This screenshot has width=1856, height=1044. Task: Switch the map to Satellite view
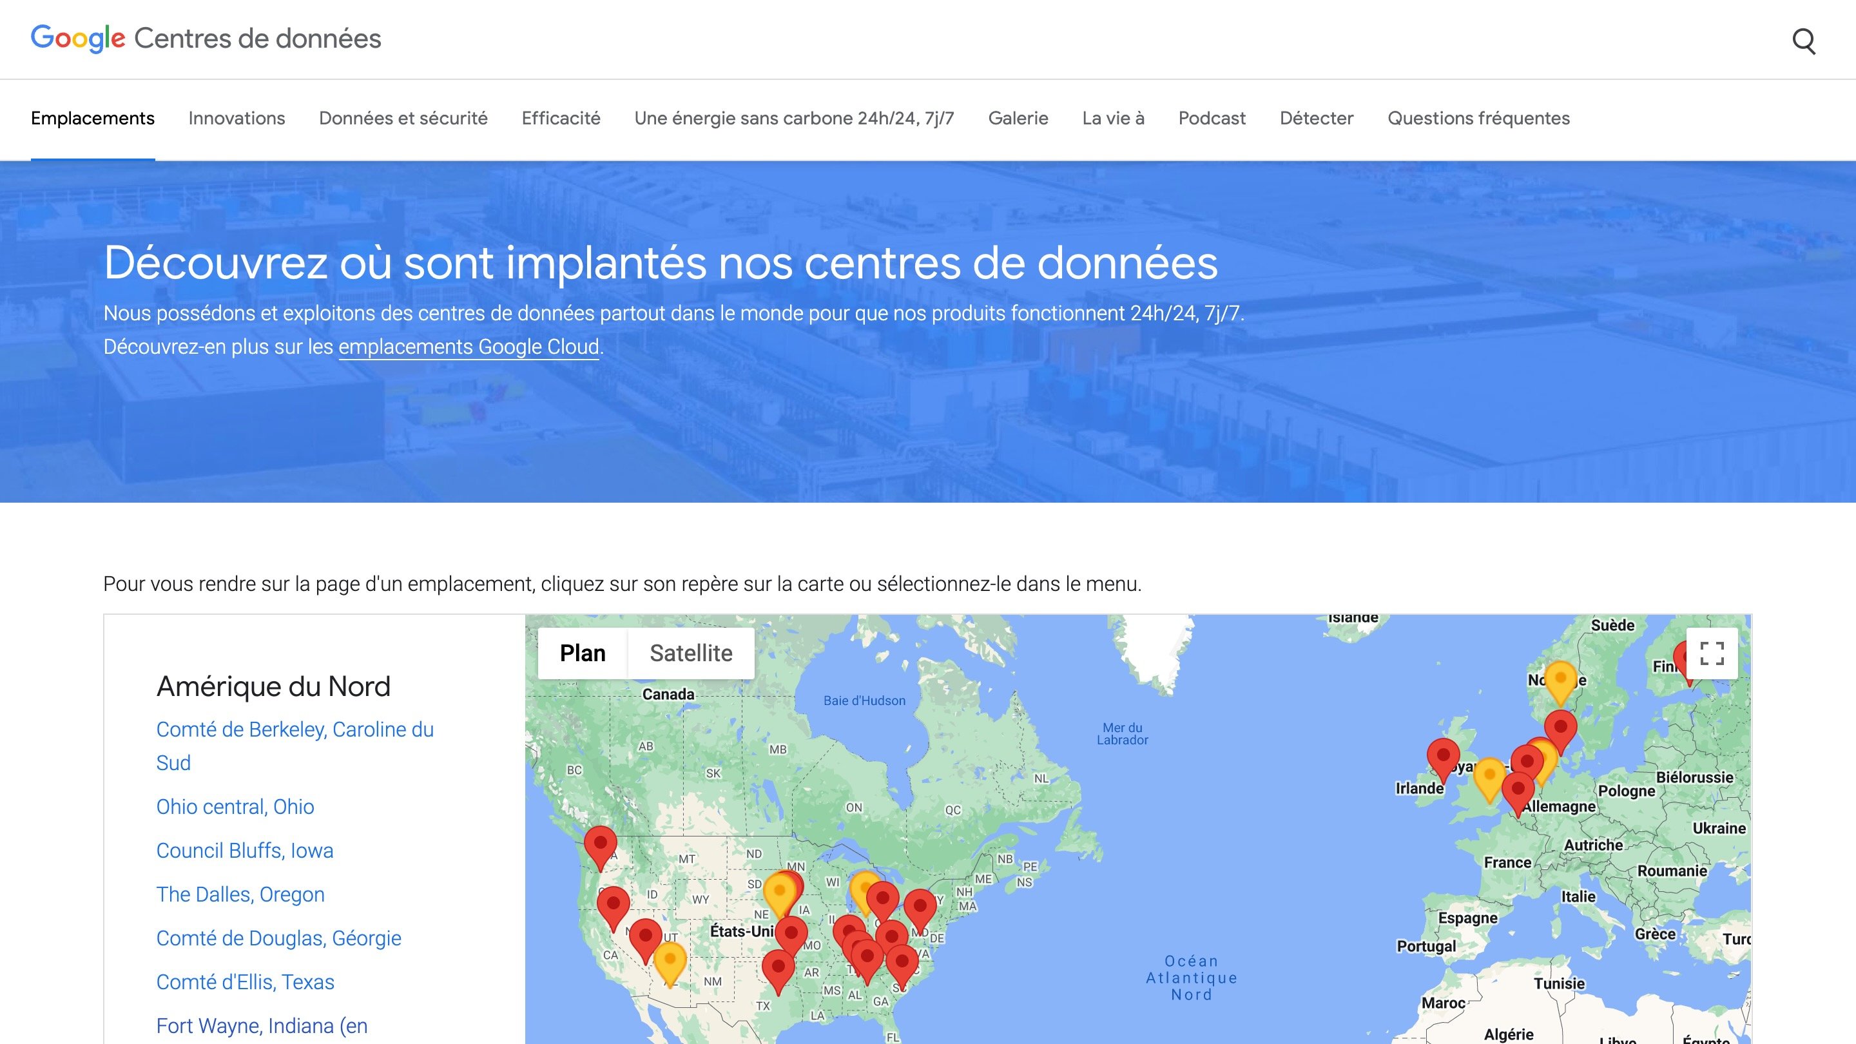pos(691,653)
